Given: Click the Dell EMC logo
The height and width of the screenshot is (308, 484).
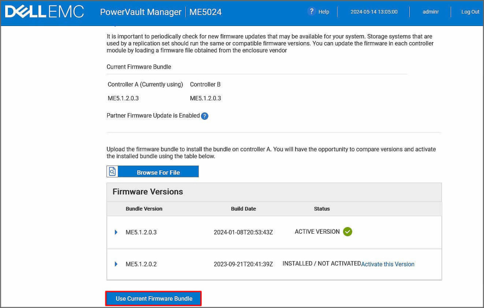Looking at the screenshot, I should (x=44, y=12).
